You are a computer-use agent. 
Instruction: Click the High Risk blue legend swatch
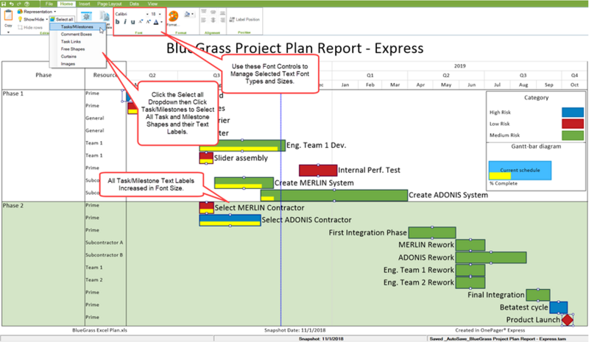click(573, 113)
